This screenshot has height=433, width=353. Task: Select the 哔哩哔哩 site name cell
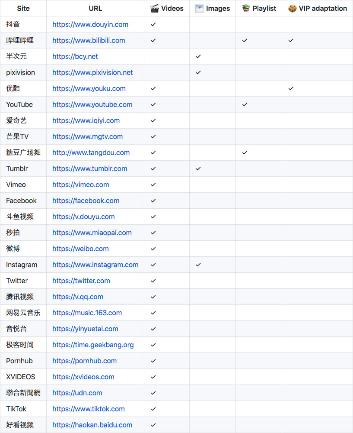coord(23,40)
